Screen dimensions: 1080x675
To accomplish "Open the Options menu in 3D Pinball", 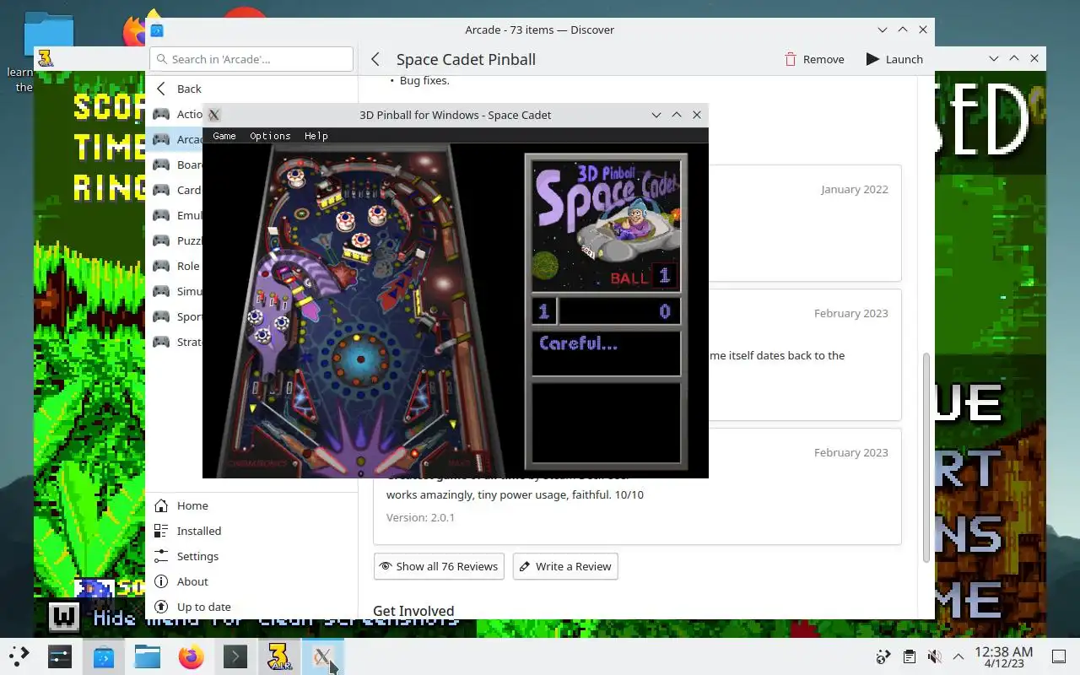I will click(x=270, y=136).
